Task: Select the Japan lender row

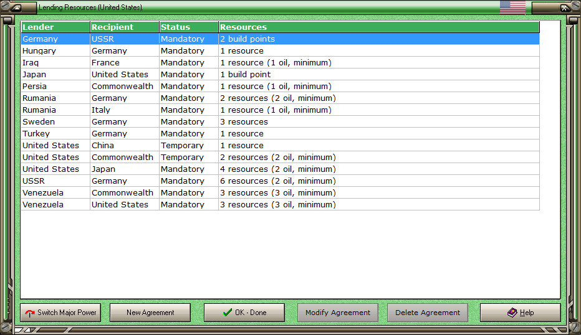Action: (x=280, y=74)
